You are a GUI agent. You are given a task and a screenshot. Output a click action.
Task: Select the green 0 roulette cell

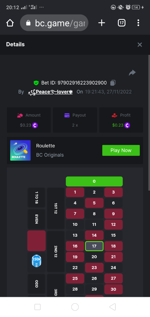pyautogui.click(x=94, y=181)
